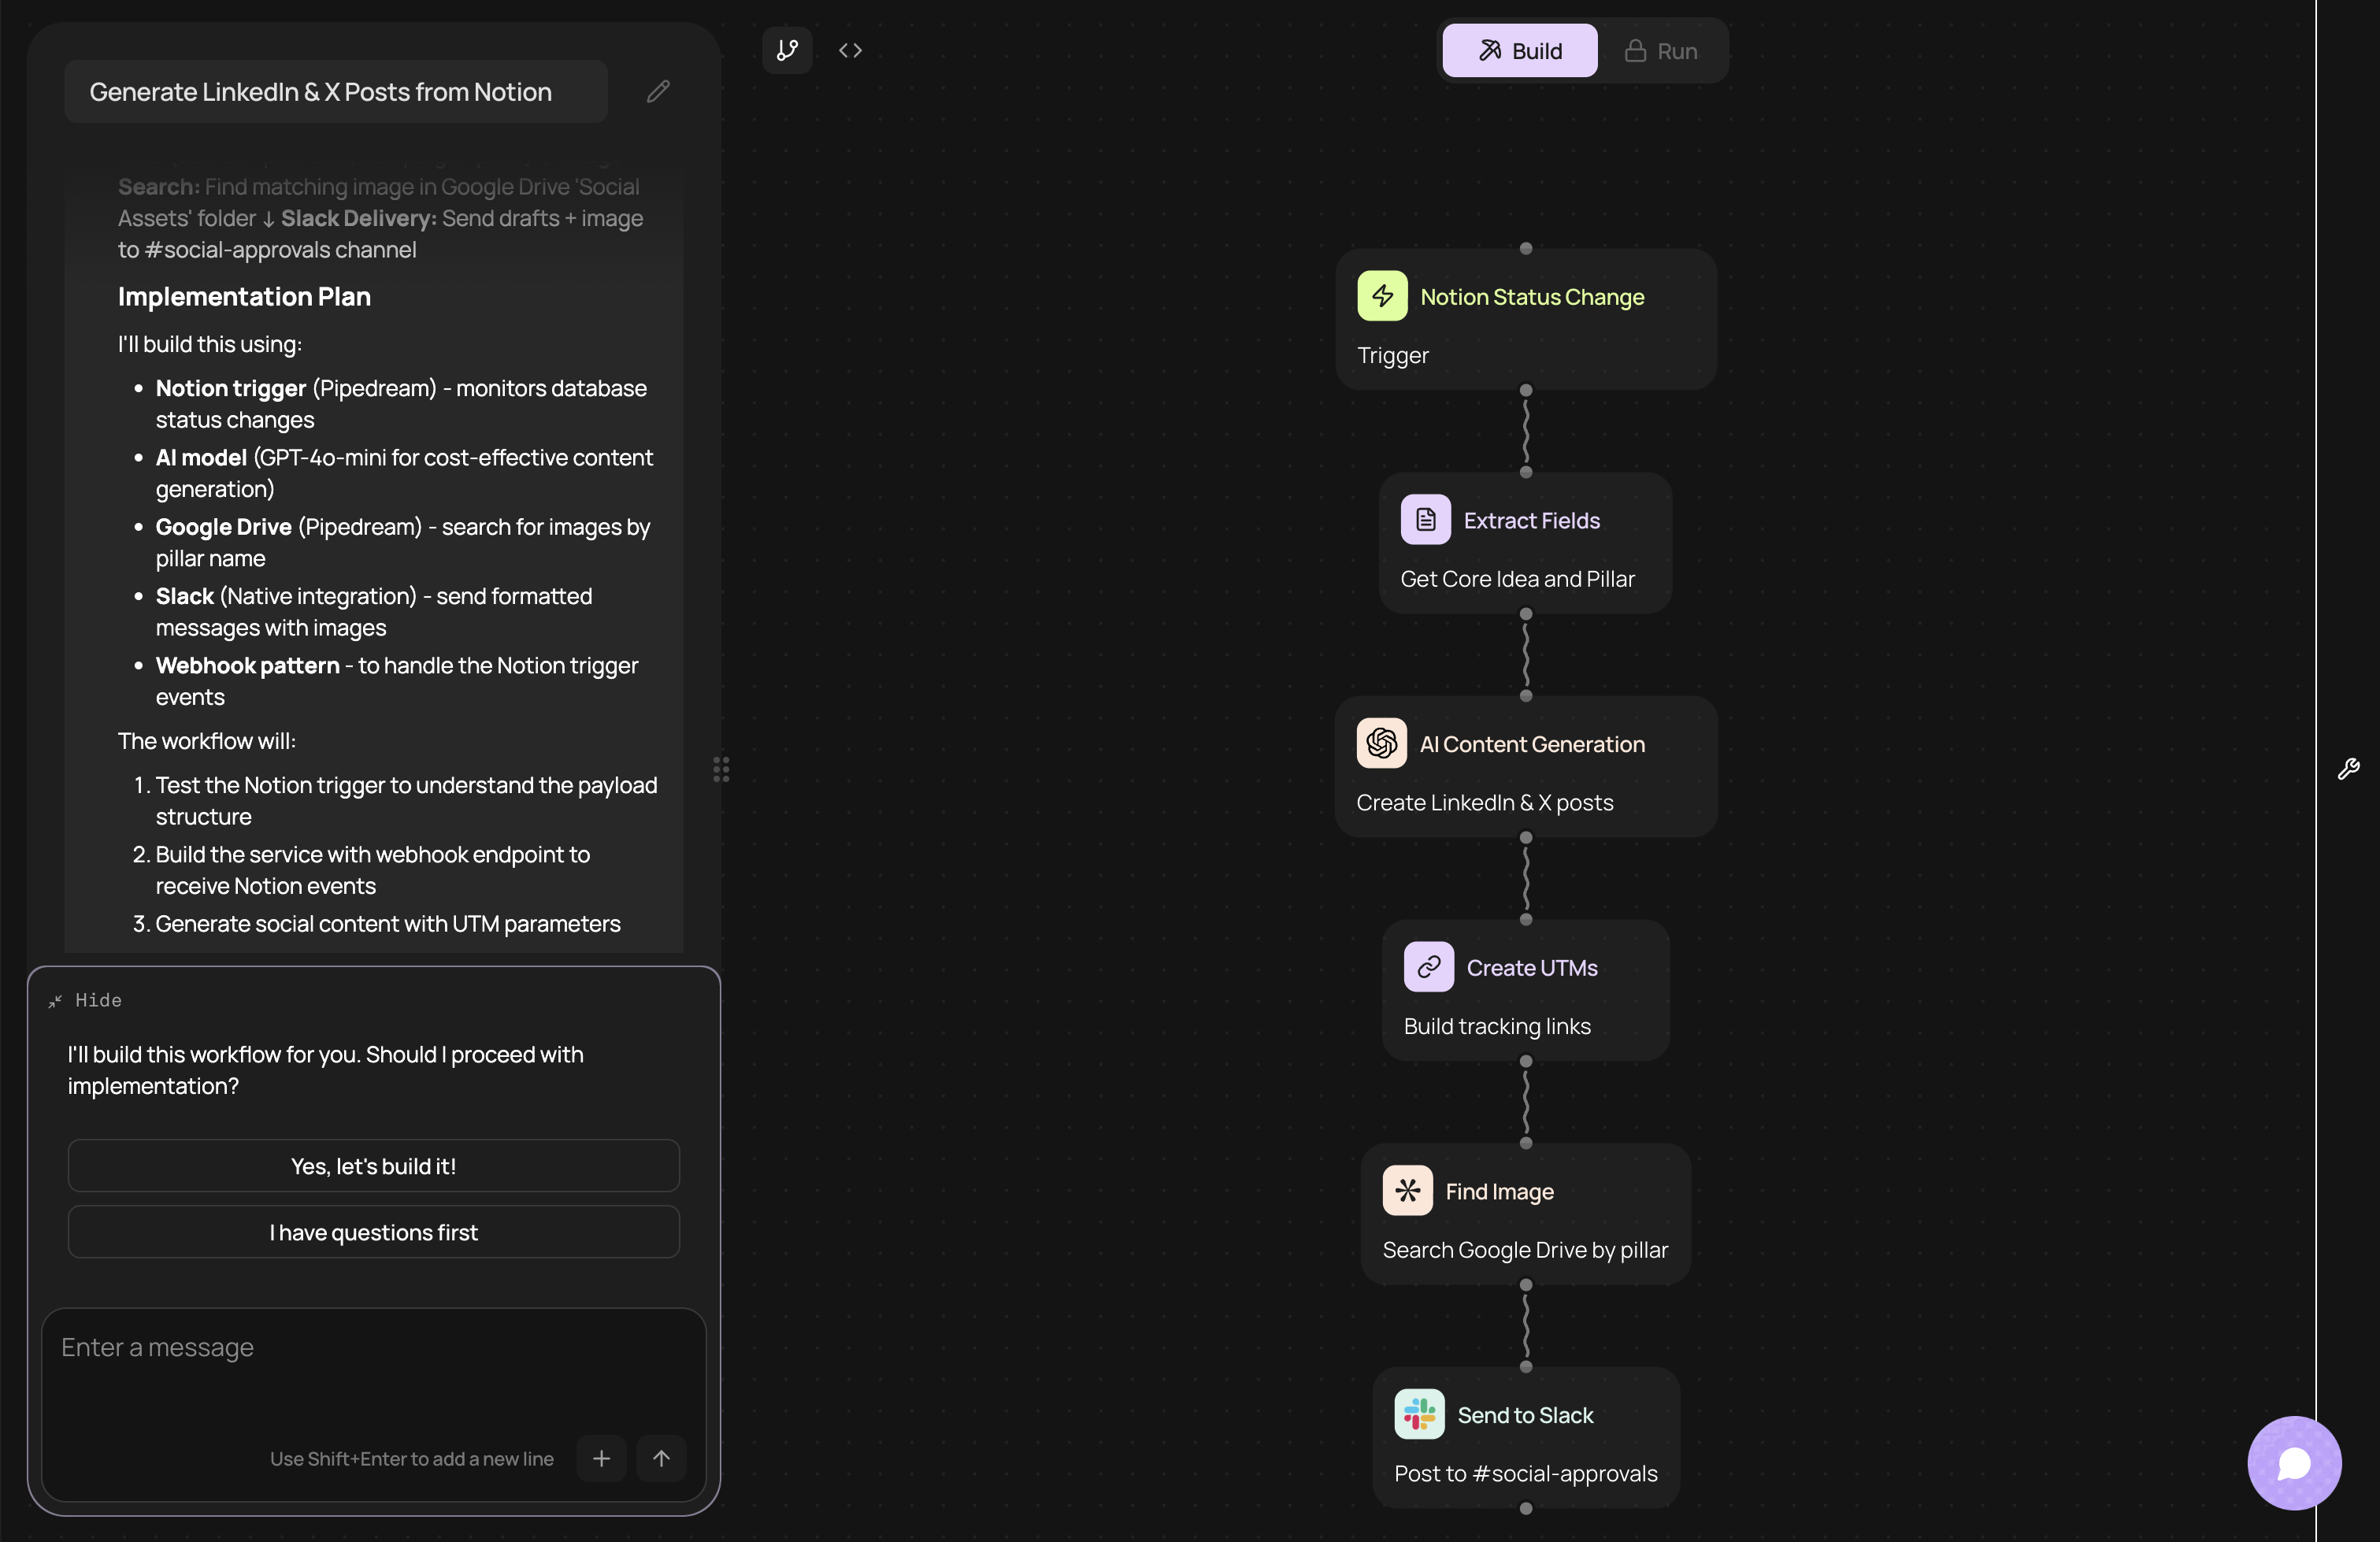This screenshot has height=1542, width=2380.
Task: Click the Find Image asterisk icon
Action: point(1407,1190)
